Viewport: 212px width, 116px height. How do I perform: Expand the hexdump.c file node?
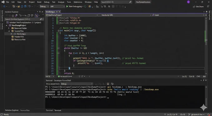[x=11, y=34]
